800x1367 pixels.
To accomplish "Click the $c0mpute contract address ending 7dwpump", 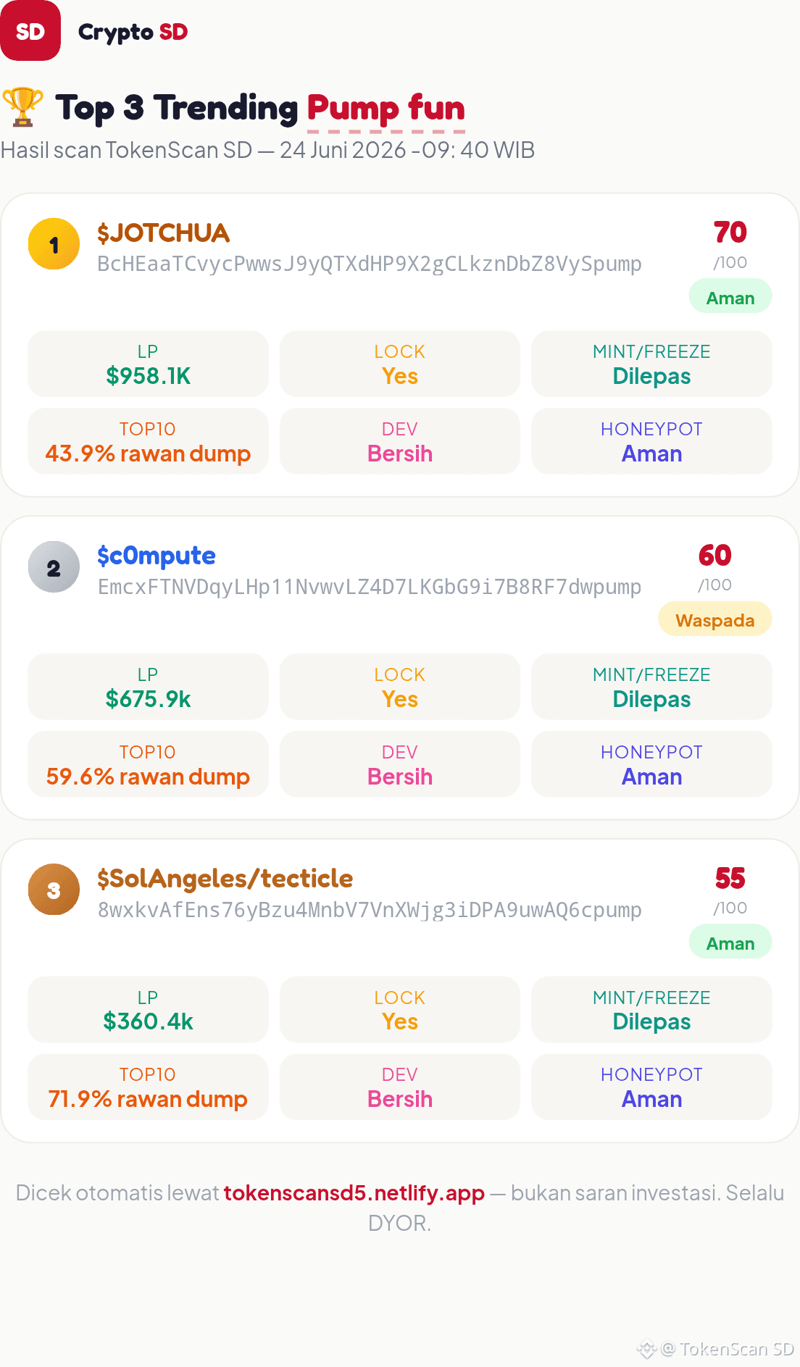I will point(370,587).
